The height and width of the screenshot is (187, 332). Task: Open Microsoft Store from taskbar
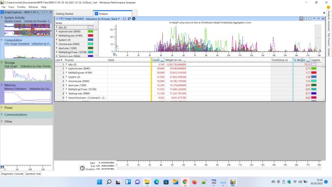coord(166,182)
